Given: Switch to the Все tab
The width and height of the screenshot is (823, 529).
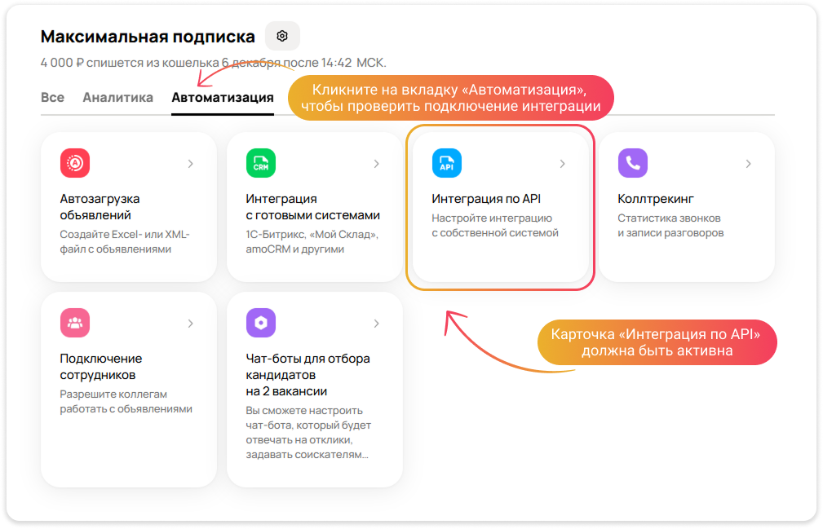Looking at the screenshot, I should coord(52,98).
